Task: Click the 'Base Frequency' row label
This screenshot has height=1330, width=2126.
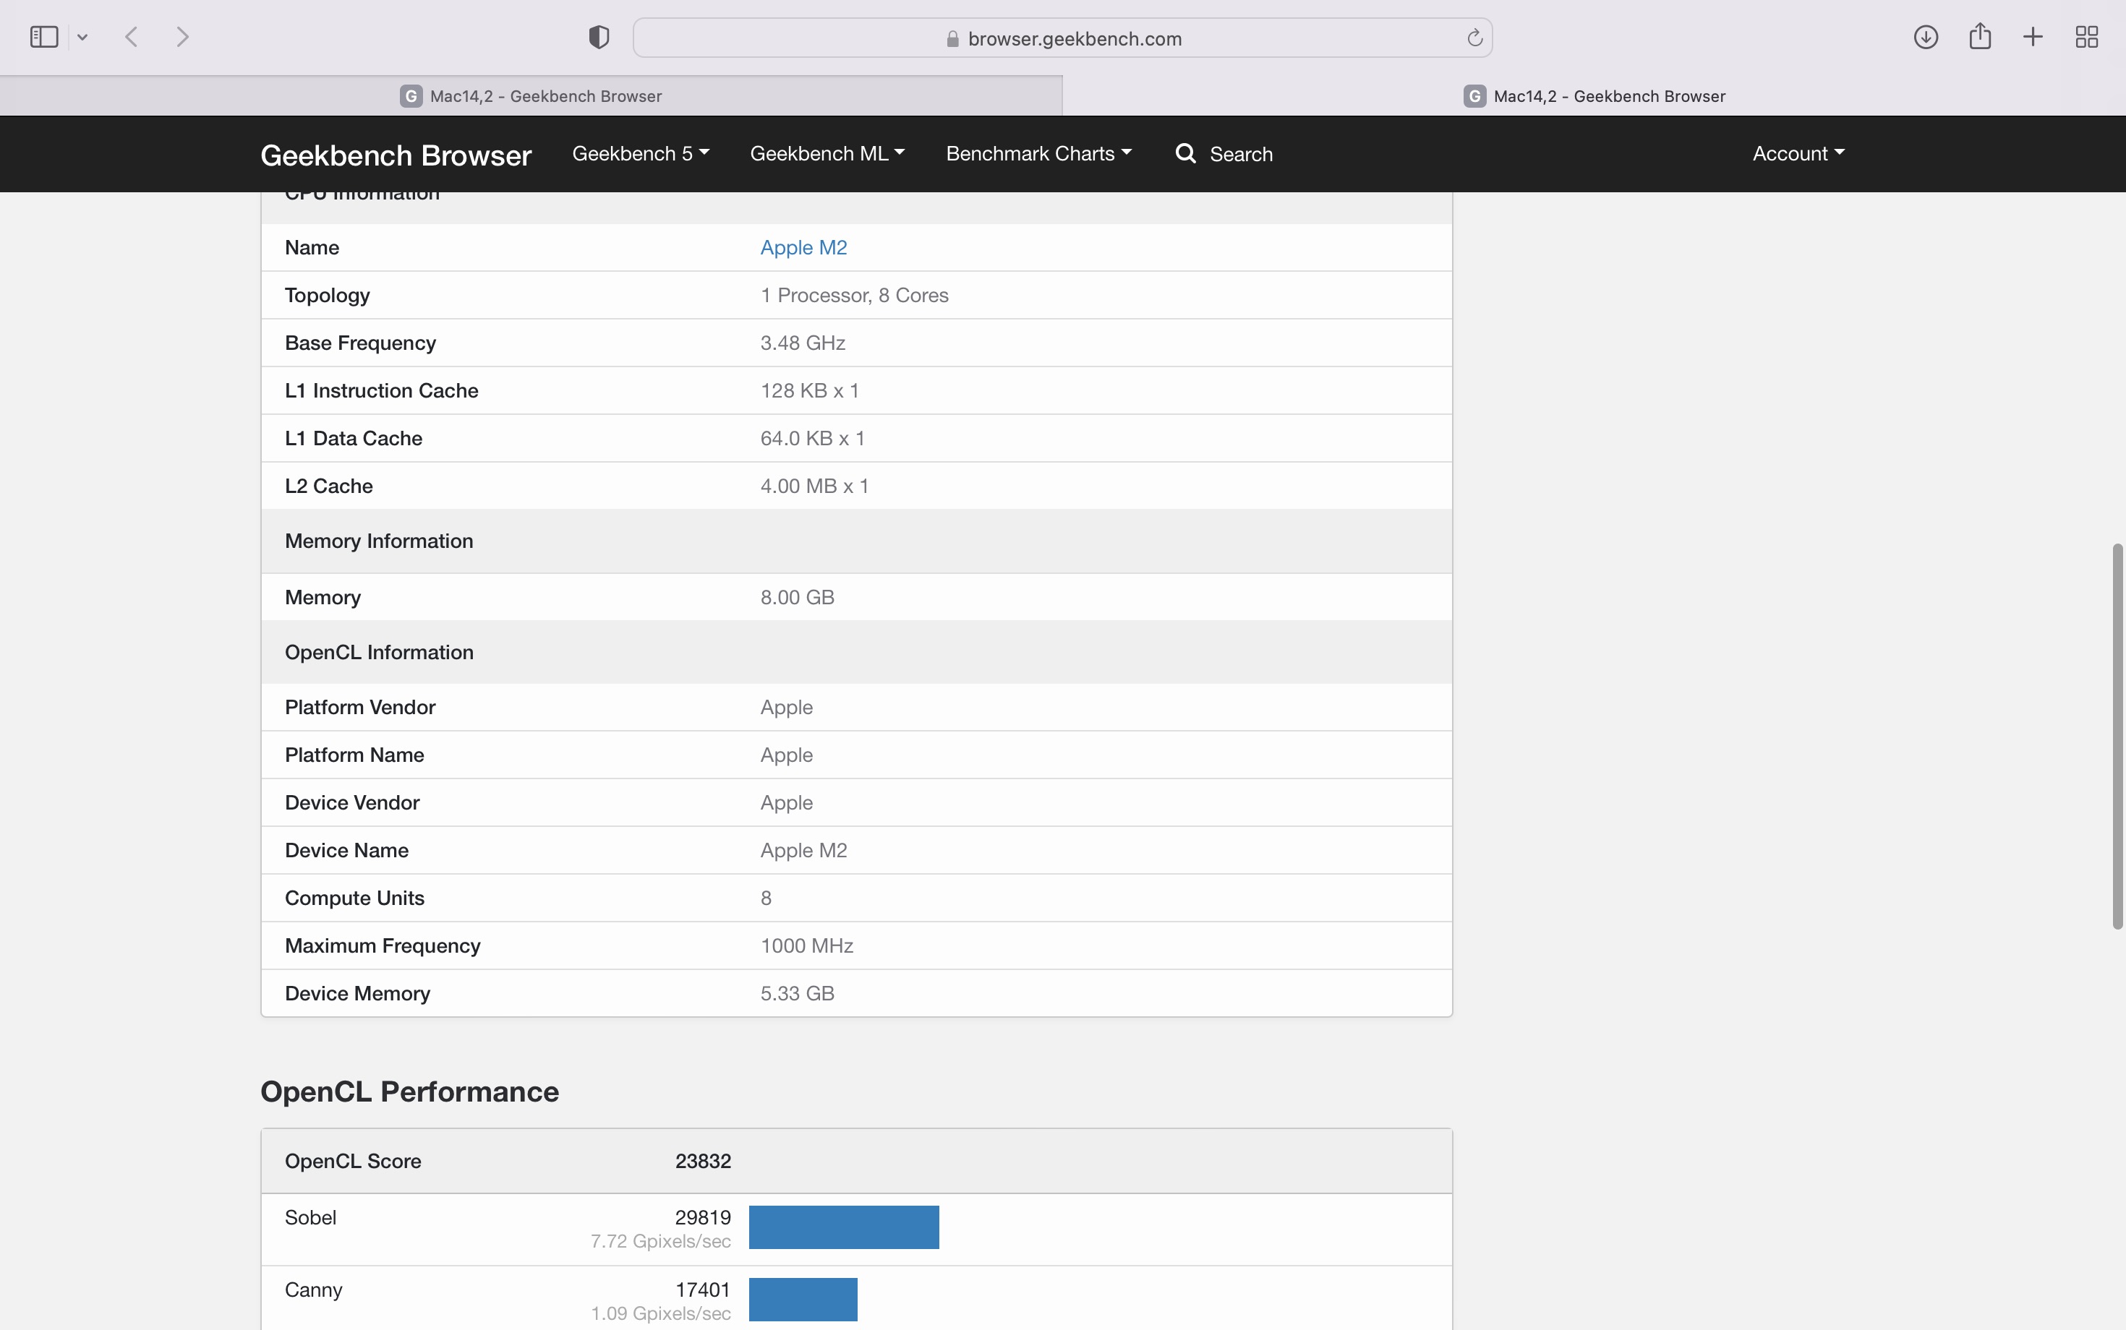Action: tap(360, 343)
